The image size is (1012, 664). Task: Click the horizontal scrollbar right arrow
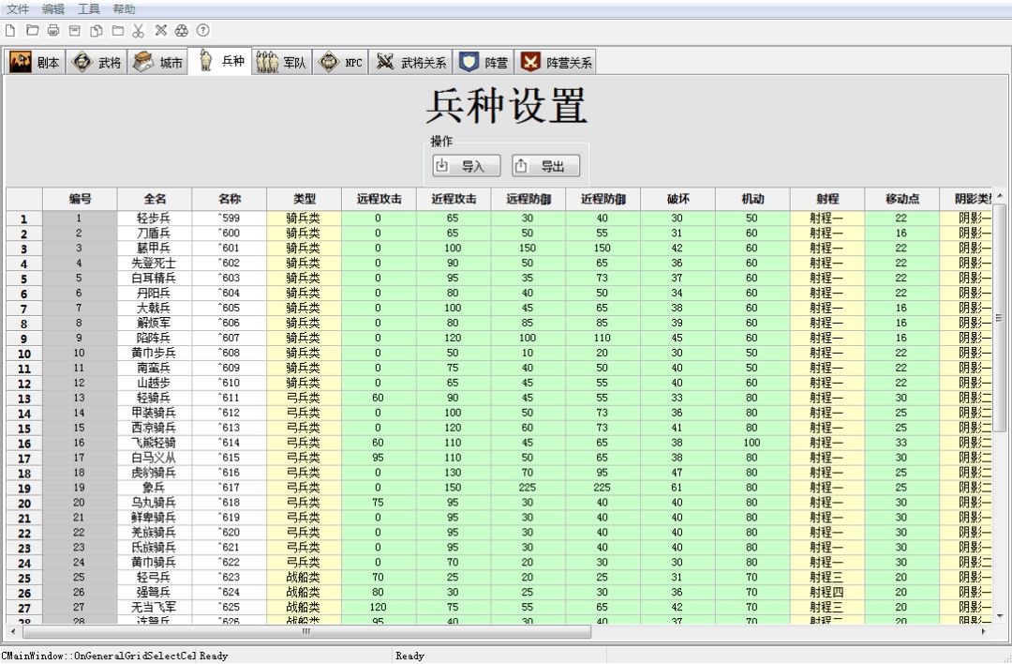point(983,632)
